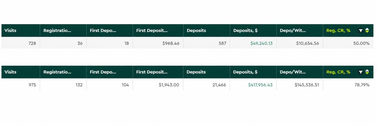Open Reg, CR filter in 50.00% table

click(361, 30)
